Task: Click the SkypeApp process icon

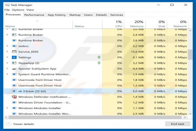Action: click(x=14, y=63)
